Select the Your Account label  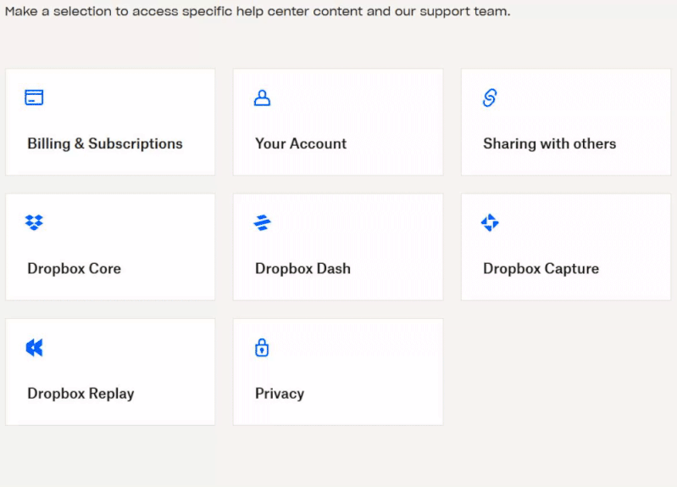301,144
